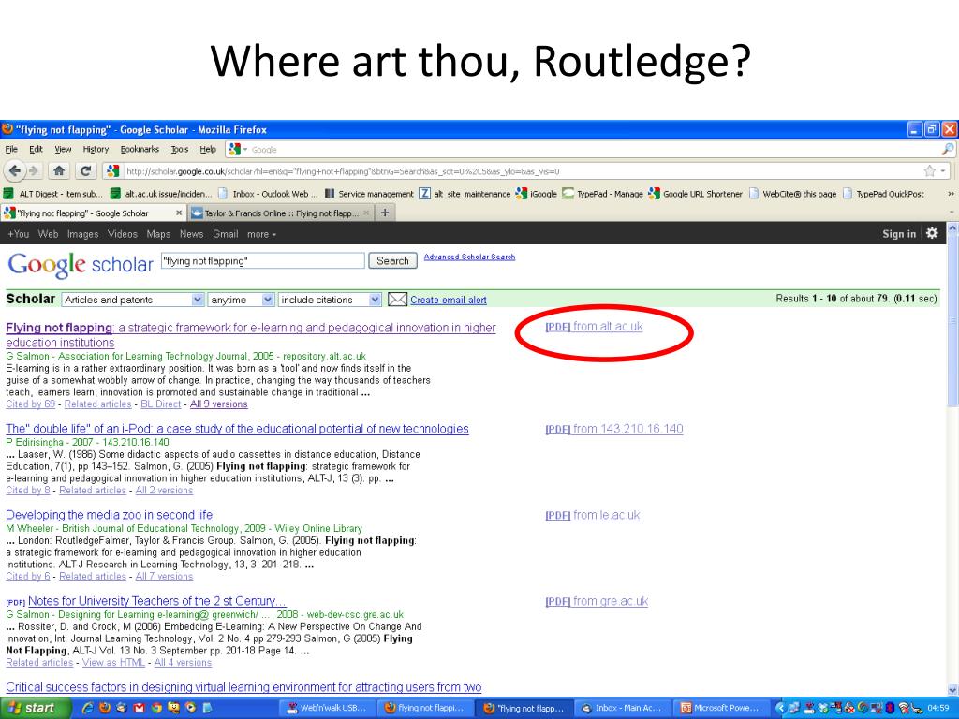Click the Scholar Search button

[392, 260]
